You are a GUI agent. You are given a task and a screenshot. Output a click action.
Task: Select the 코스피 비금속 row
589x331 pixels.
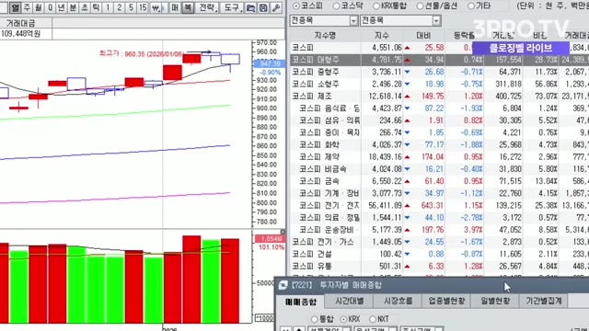(x=439, y=169)
